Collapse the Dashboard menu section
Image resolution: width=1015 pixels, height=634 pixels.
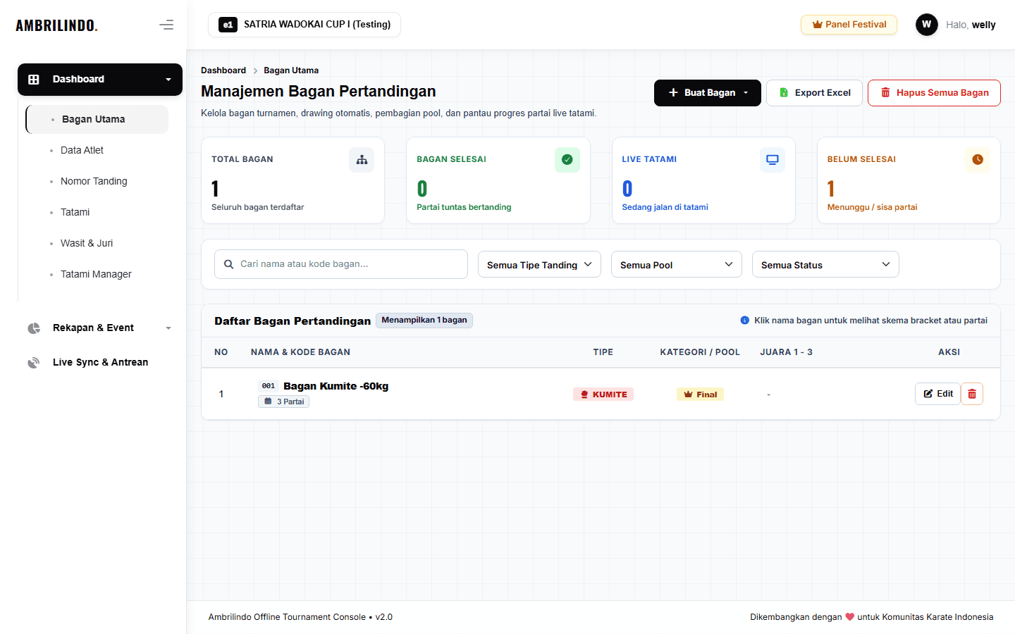click(x=100, y=80)
